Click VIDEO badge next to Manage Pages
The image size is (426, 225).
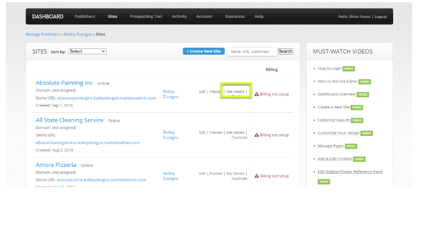350,146
